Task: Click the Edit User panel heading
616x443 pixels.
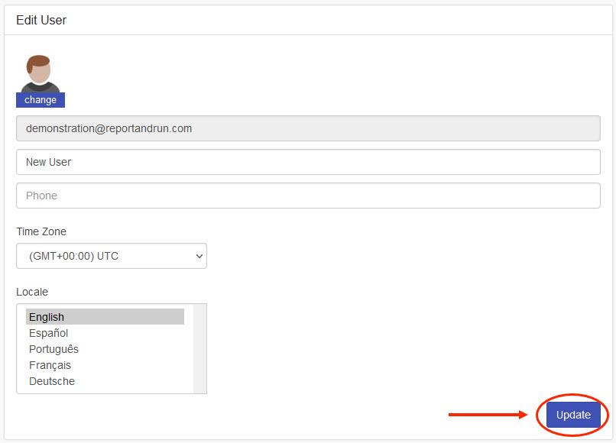Action: [x=41, y=21]
